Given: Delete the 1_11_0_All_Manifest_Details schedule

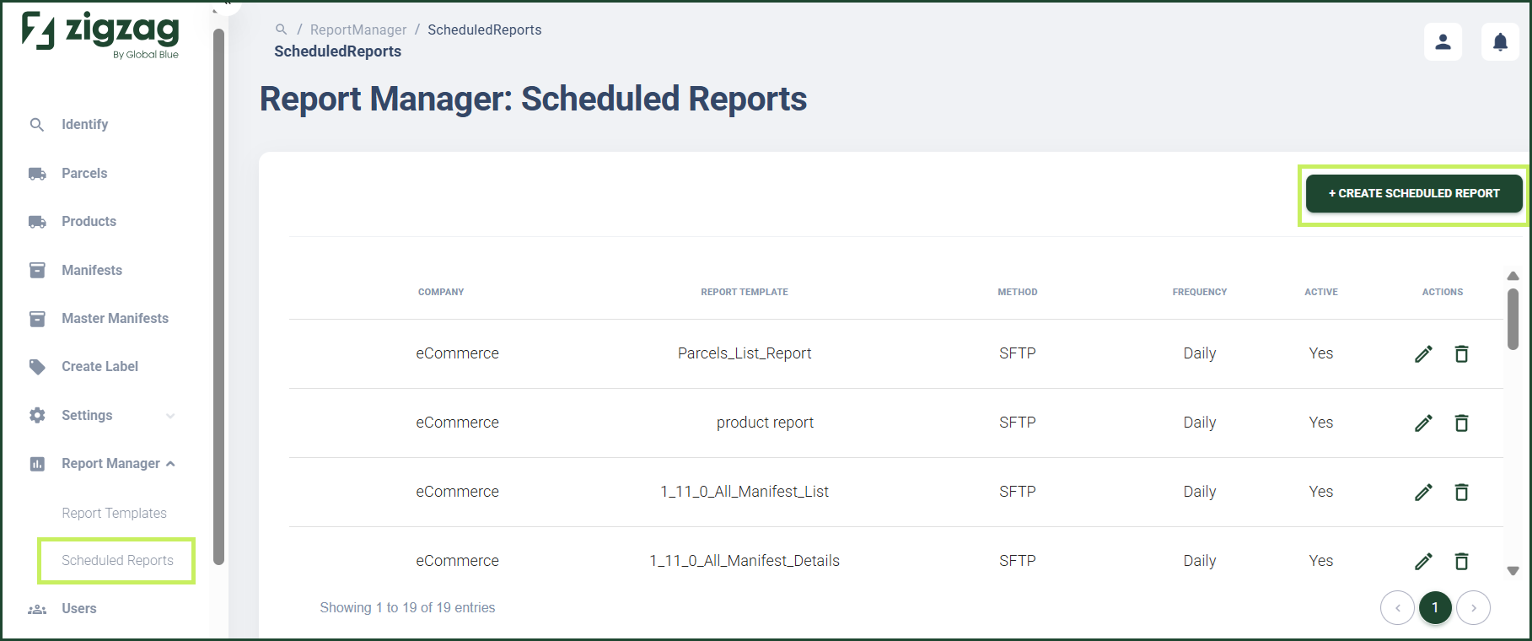Looking at the screenshot, I should click(x=1462, y=562).
